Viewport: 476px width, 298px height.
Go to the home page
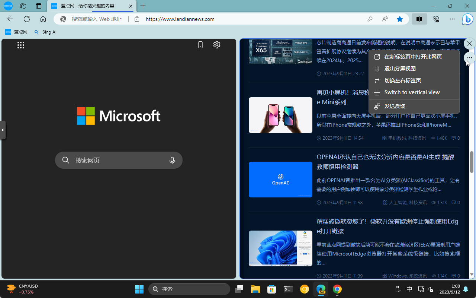(43, 19)
